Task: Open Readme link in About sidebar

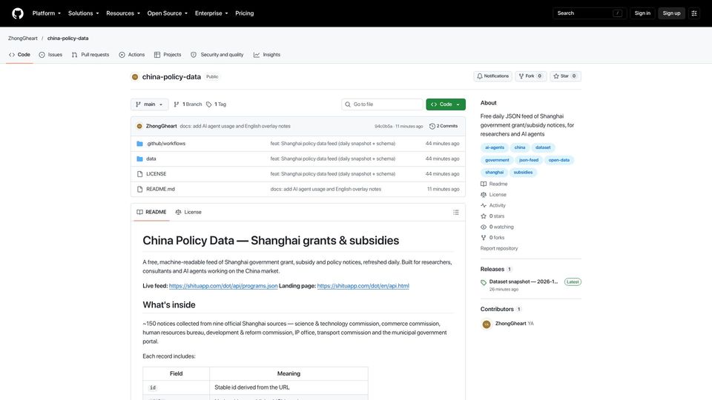Action: [x=494, y=184]
